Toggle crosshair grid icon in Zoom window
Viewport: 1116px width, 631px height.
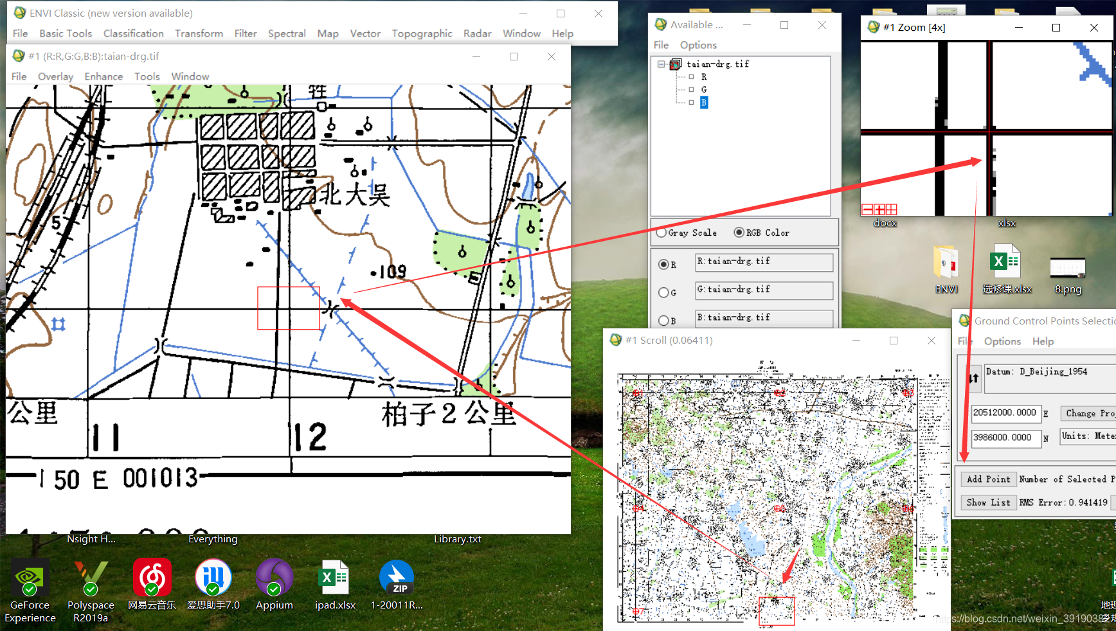click(891, 209)
